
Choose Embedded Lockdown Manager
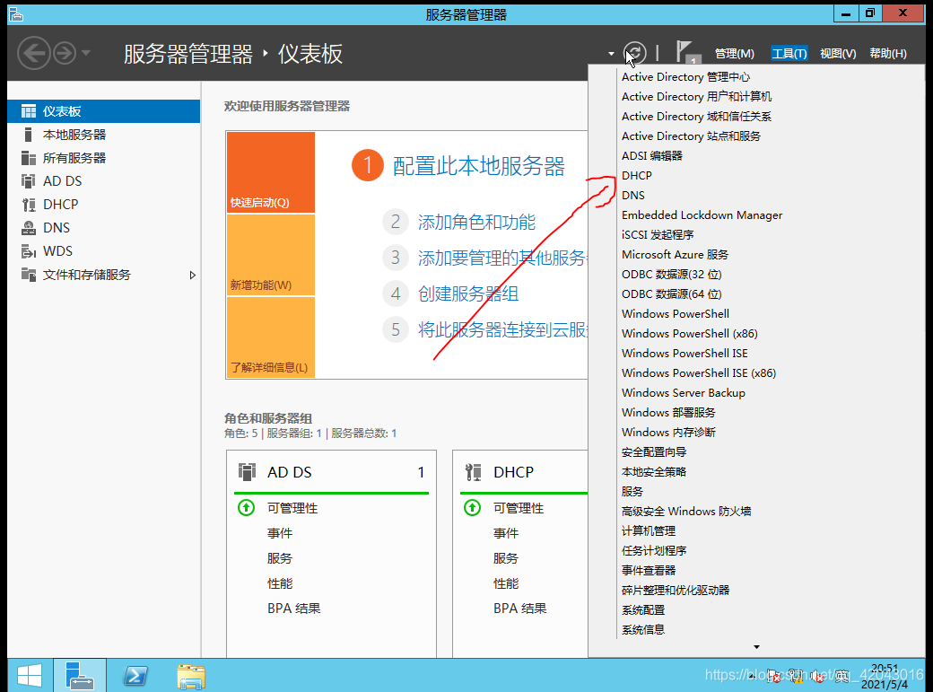[702, 215]
